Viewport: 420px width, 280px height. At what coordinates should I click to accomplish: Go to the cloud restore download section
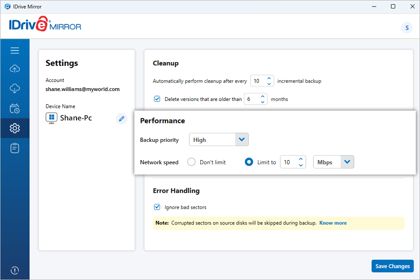tap(14, 89)
